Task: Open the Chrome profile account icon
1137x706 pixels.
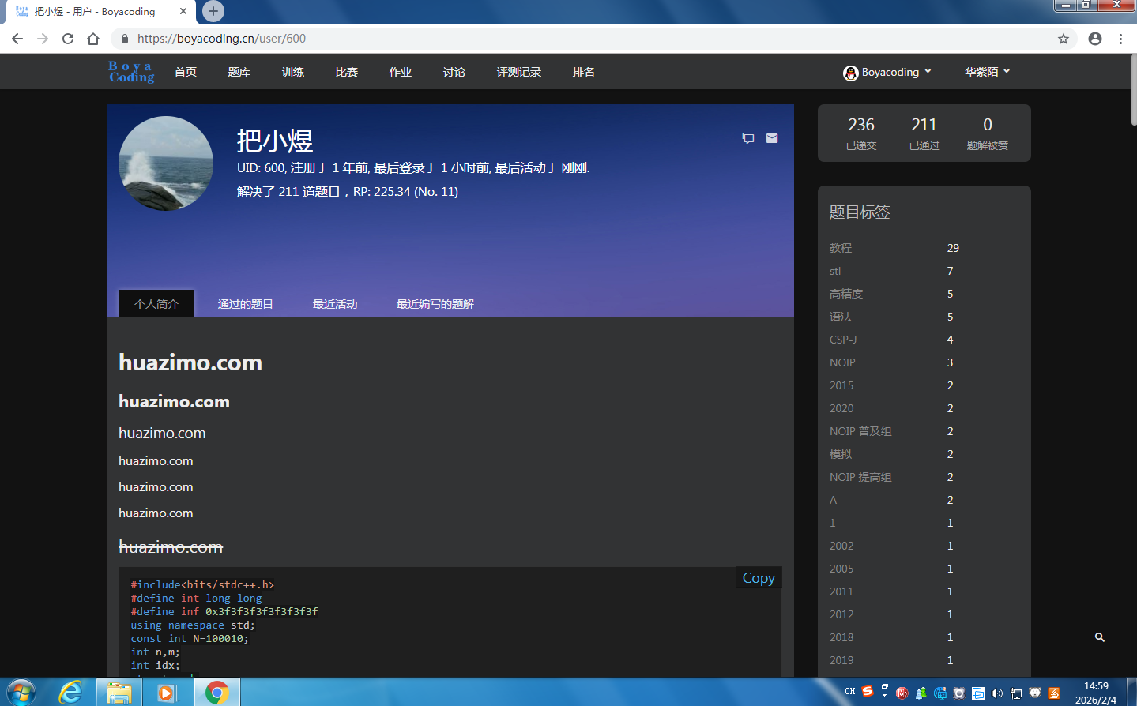Action: point(1095,39)
